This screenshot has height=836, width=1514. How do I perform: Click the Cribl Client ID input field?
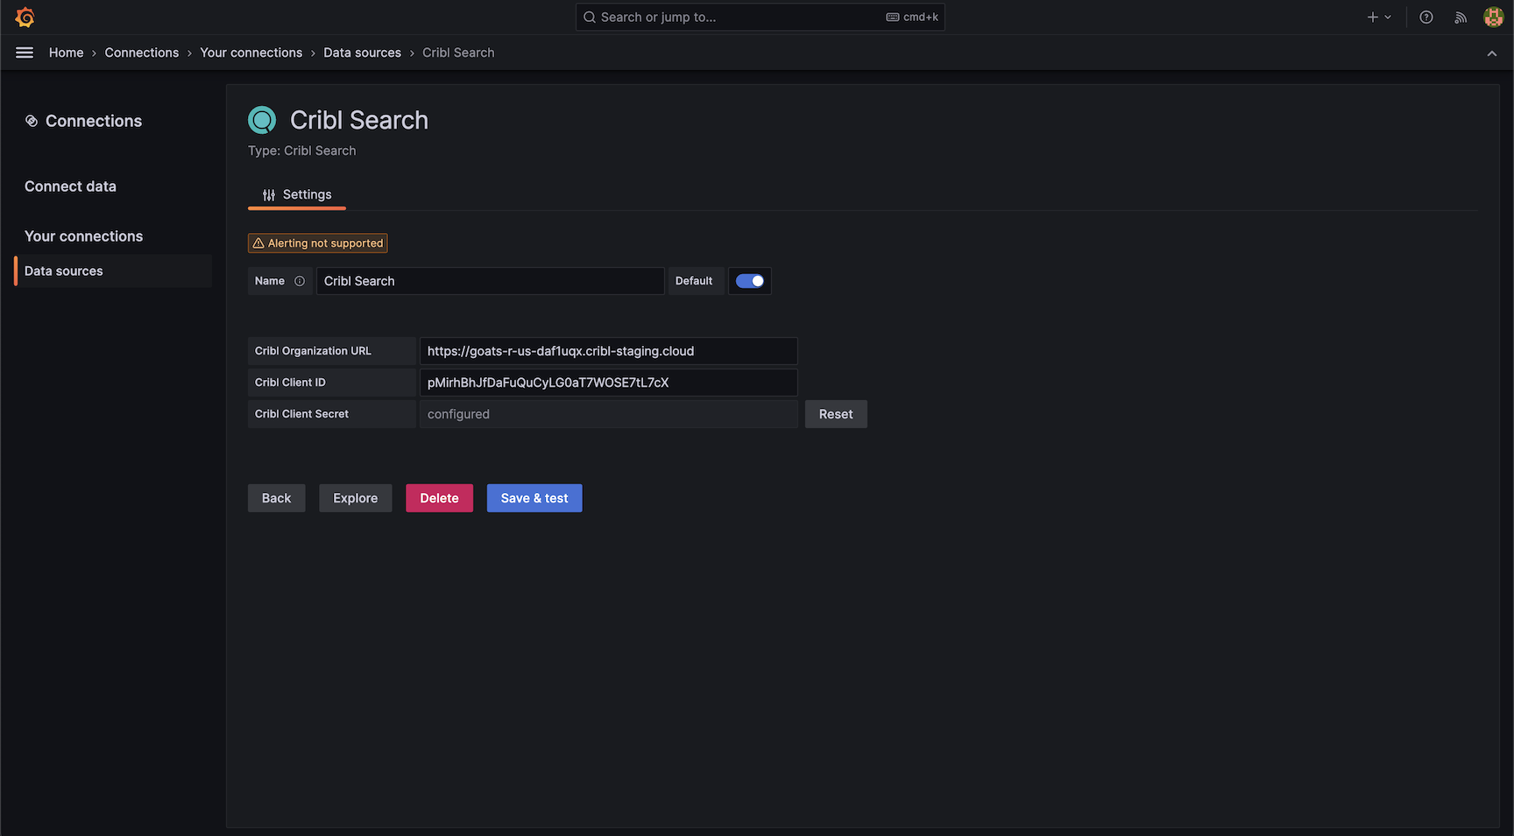tap(608, 383)
